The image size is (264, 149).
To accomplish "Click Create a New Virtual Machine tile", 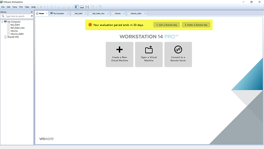I will 120,54.
